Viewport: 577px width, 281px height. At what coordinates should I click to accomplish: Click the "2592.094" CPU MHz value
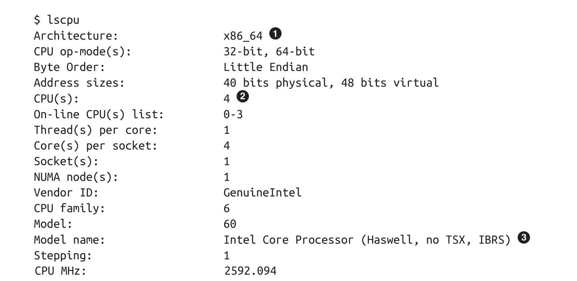[x=250, y=271]
